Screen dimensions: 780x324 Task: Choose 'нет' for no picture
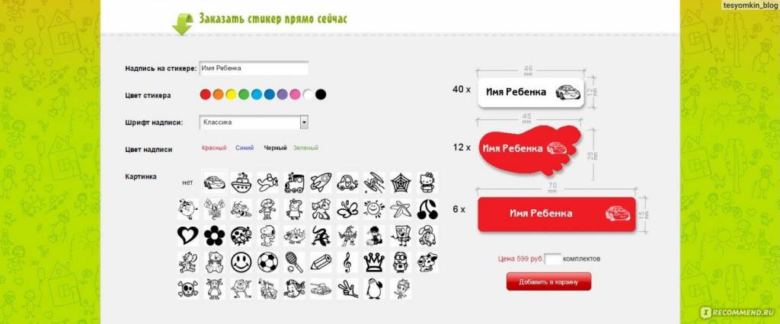tap(187, 183)
